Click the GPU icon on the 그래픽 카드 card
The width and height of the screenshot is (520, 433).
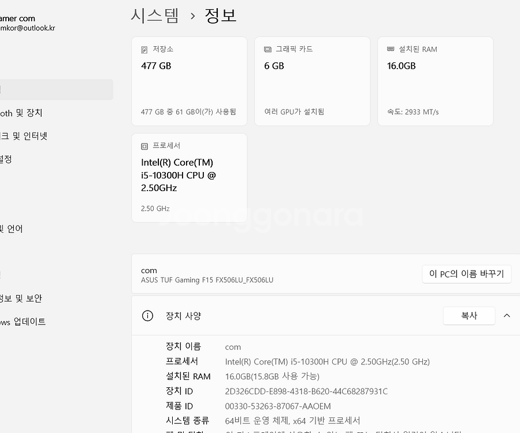pyautogui.click(x=267, y=49)
